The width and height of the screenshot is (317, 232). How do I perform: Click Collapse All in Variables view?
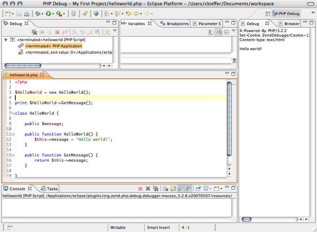coord(227,32)
